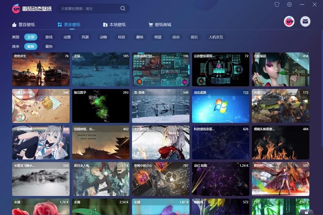
Task: Click the search magnifier icon
Action: 123,8
